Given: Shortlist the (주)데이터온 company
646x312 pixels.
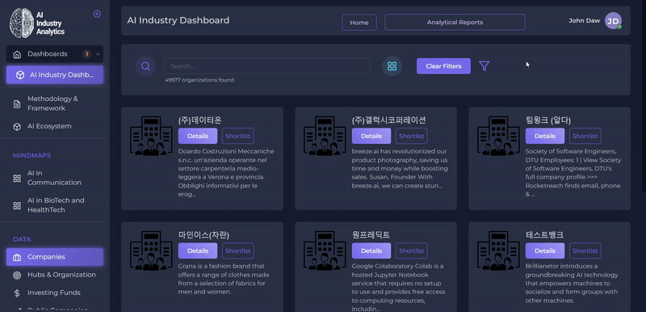Looking at the screenshot, I should pyautogui.click(x=238, y=136).
